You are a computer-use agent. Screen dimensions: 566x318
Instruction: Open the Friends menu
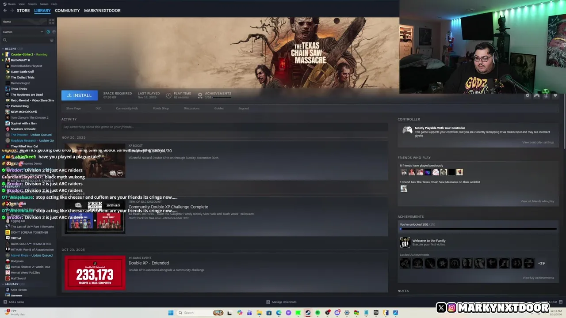click(32, 4)
